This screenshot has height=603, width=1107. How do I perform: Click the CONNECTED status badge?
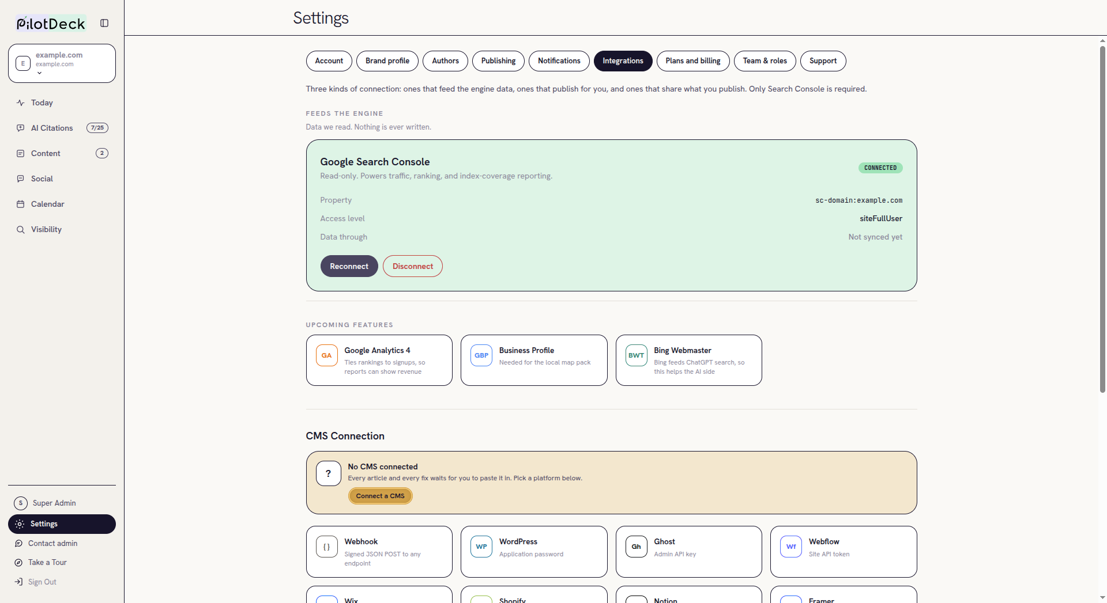880,168
